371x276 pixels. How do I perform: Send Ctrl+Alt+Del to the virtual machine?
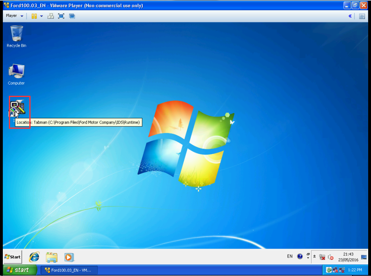[50, 16]
